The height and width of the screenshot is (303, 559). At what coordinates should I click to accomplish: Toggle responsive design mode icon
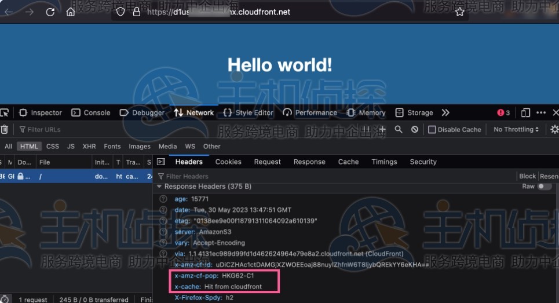tap(525, 112)
